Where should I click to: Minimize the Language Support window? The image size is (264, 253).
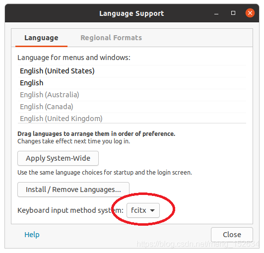(216, 13)
